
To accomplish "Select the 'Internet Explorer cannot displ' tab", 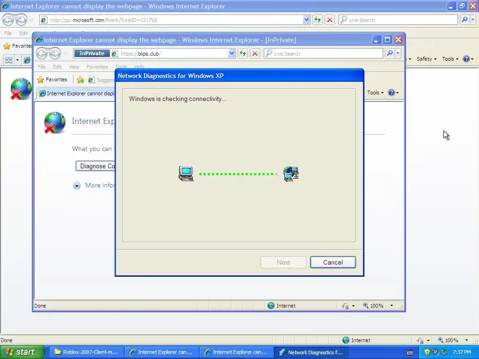I will (76, 93).
